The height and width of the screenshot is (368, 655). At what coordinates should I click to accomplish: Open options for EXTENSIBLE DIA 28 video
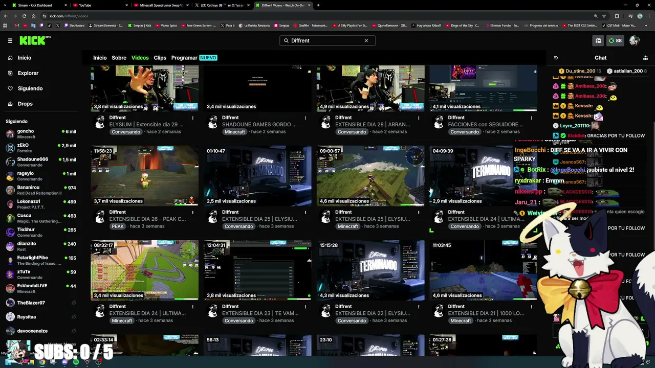(419, 118)
